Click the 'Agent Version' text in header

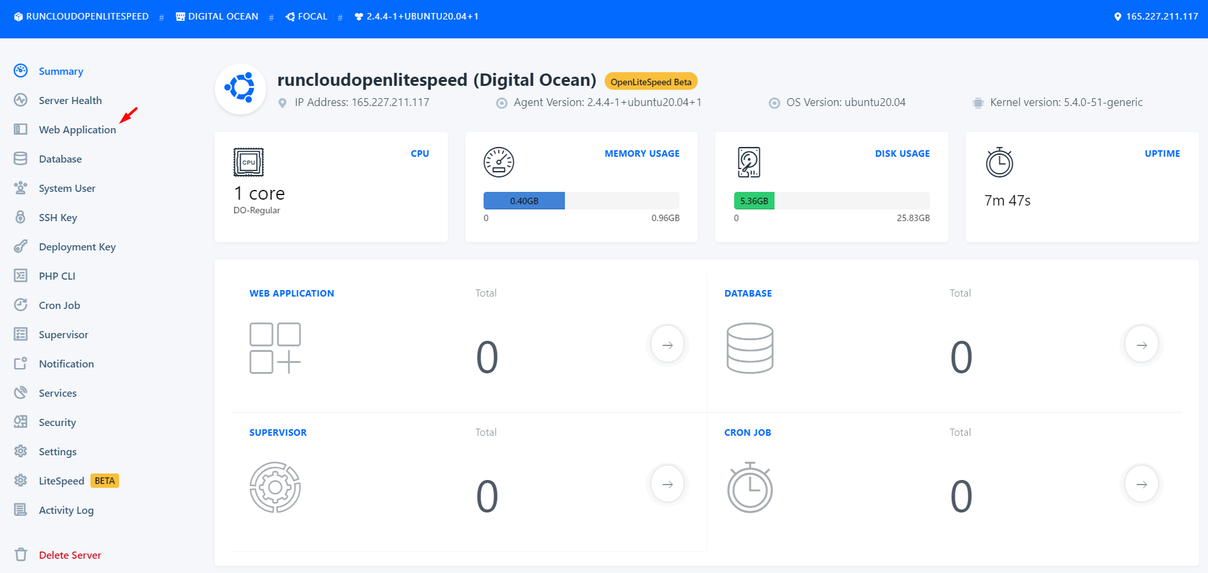click(x=607, y=102)
